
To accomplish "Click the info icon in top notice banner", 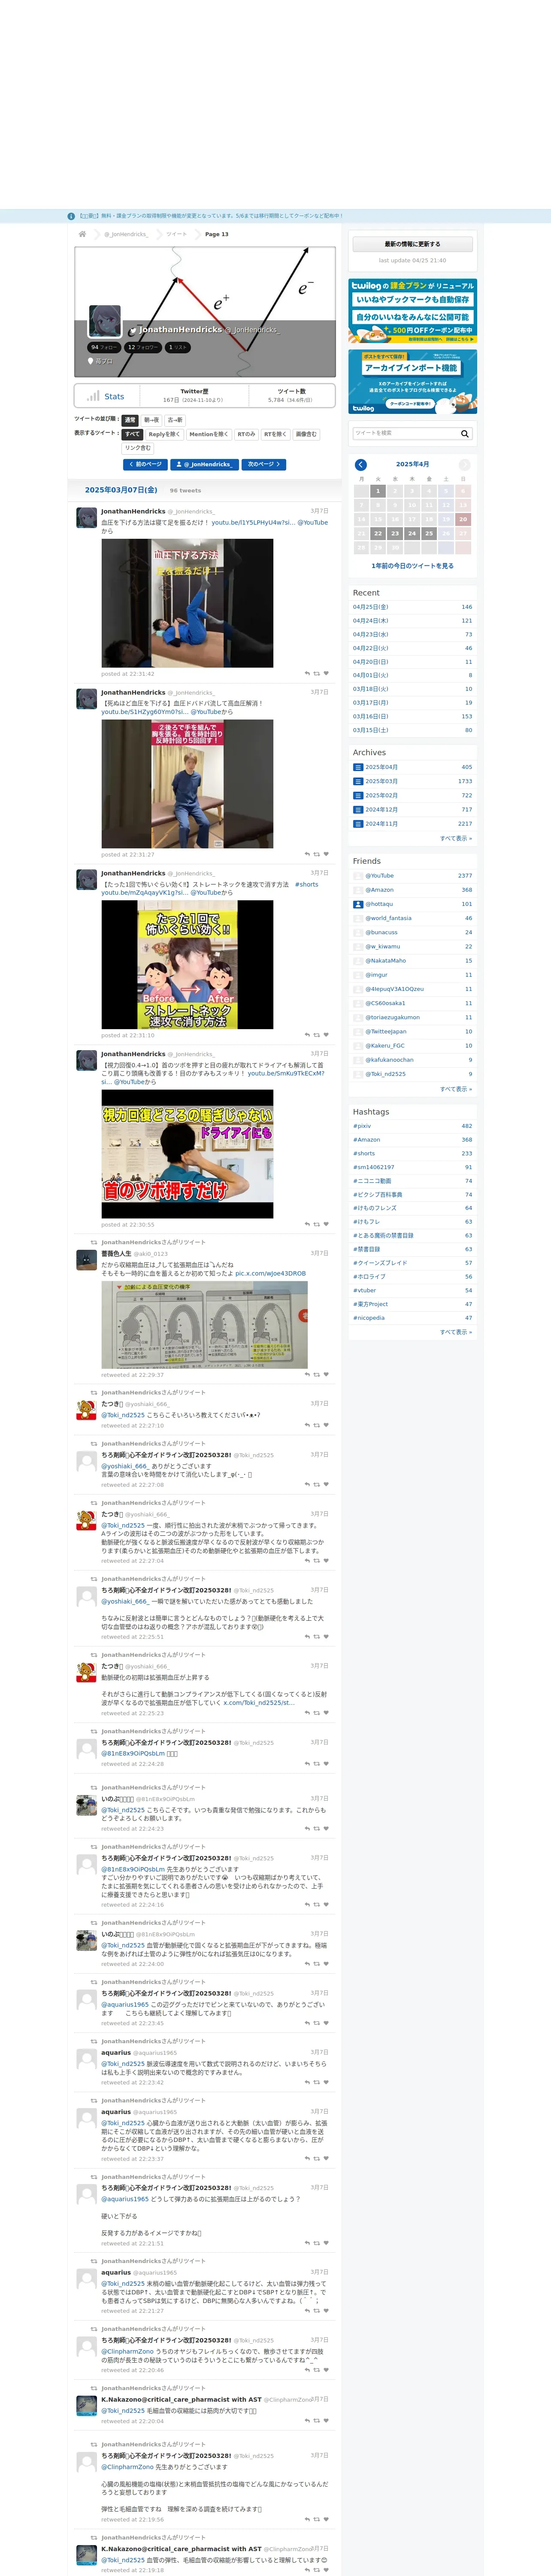I will 71,216.
